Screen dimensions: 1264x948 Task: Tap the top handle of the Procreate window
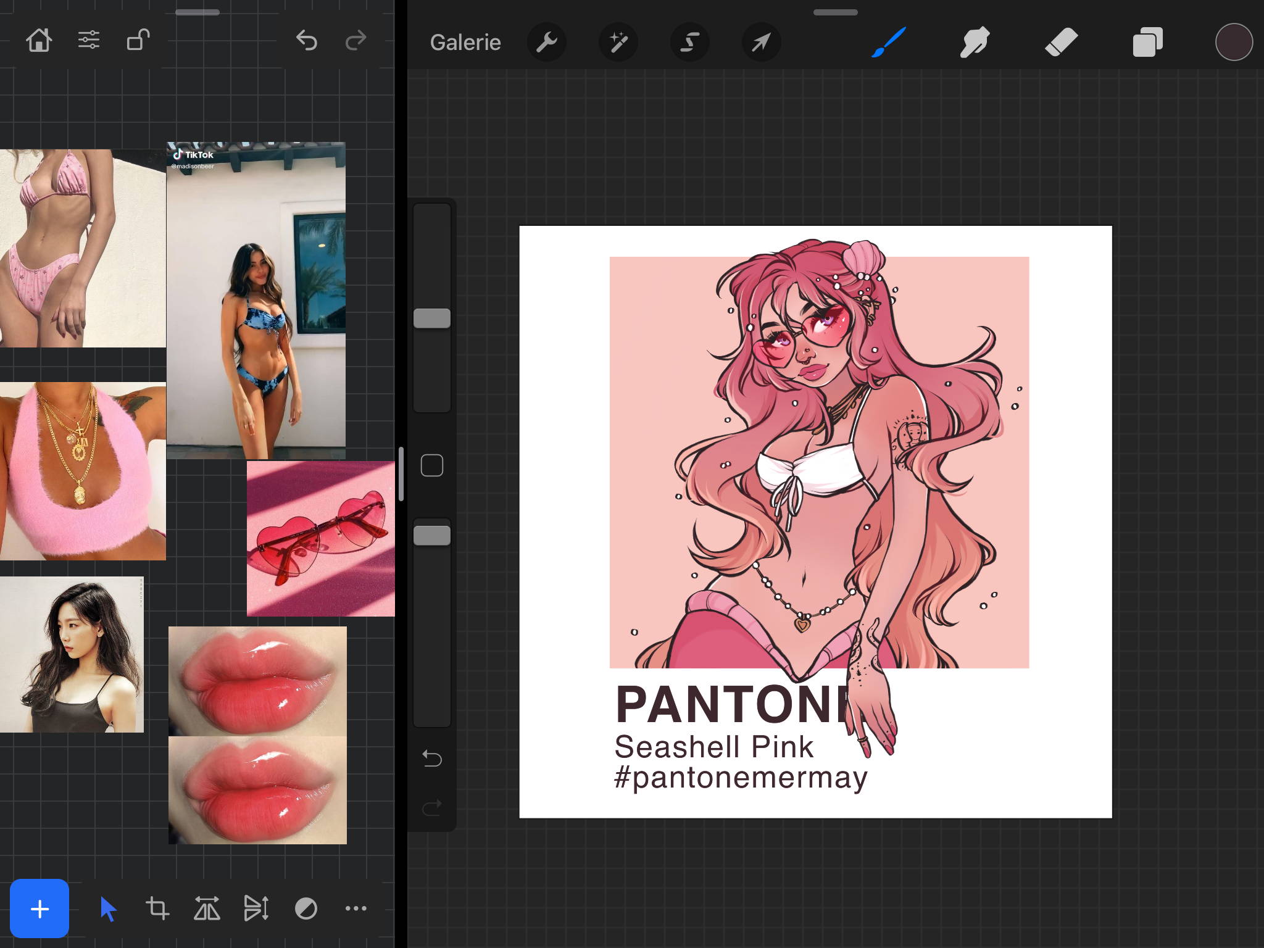836,12
